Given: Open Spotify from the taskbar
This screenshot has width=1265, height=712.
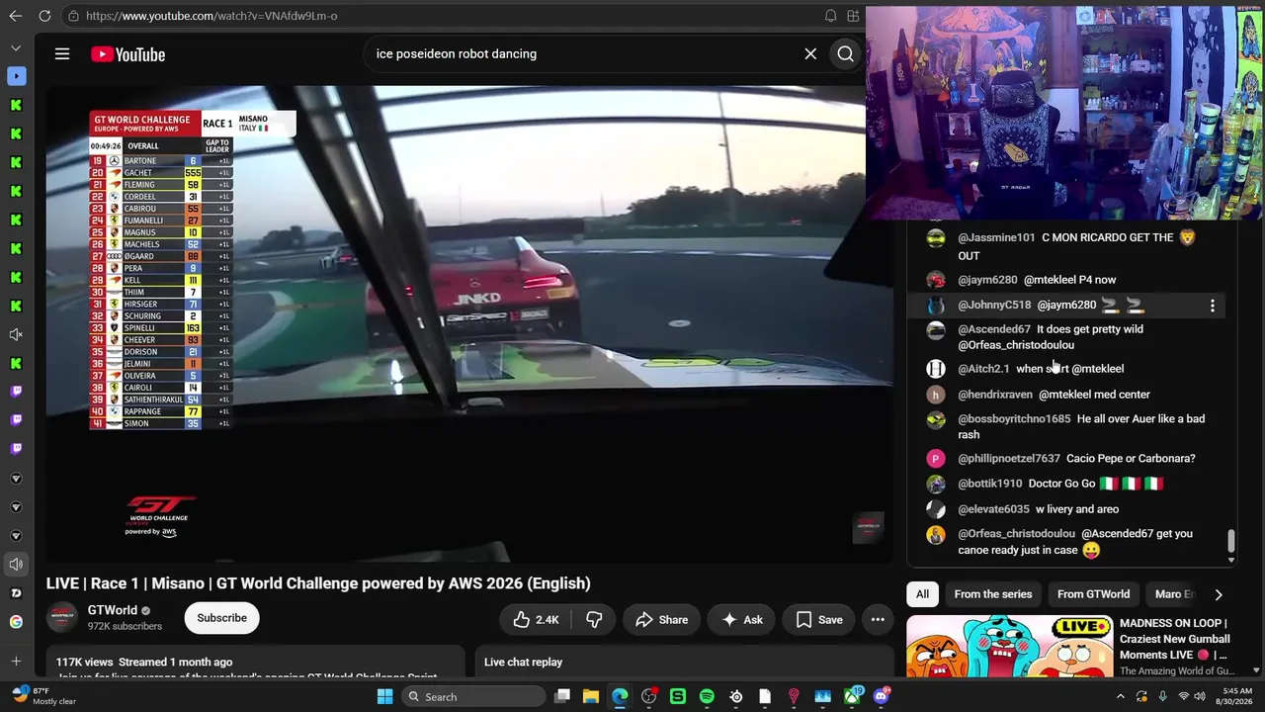Looking at the screenshot, I should [x=707, y=697].
